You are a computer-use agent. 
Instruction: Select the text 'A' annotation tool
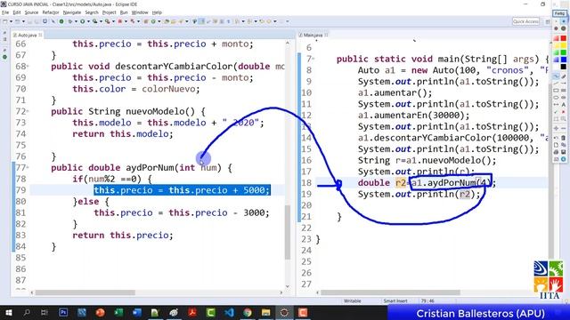point(564,104)
